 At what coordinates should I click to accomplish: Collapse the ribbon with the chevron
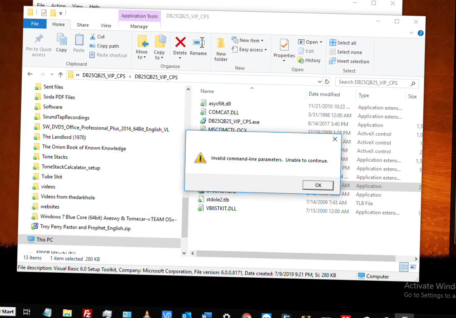click(412, 33)
